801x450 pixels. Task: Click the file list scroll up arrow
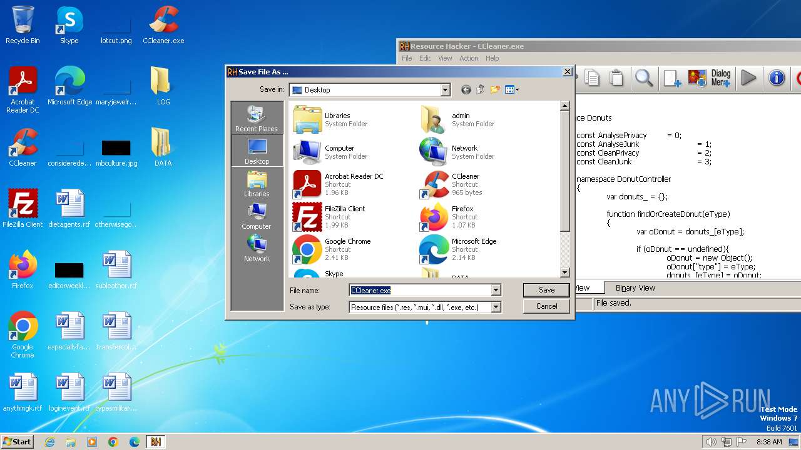[x=564, y=106]
